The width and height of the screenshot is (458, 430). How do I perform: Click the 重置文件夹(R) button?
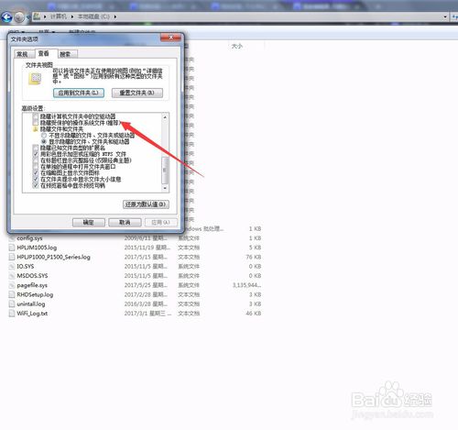tap(137, 93)
